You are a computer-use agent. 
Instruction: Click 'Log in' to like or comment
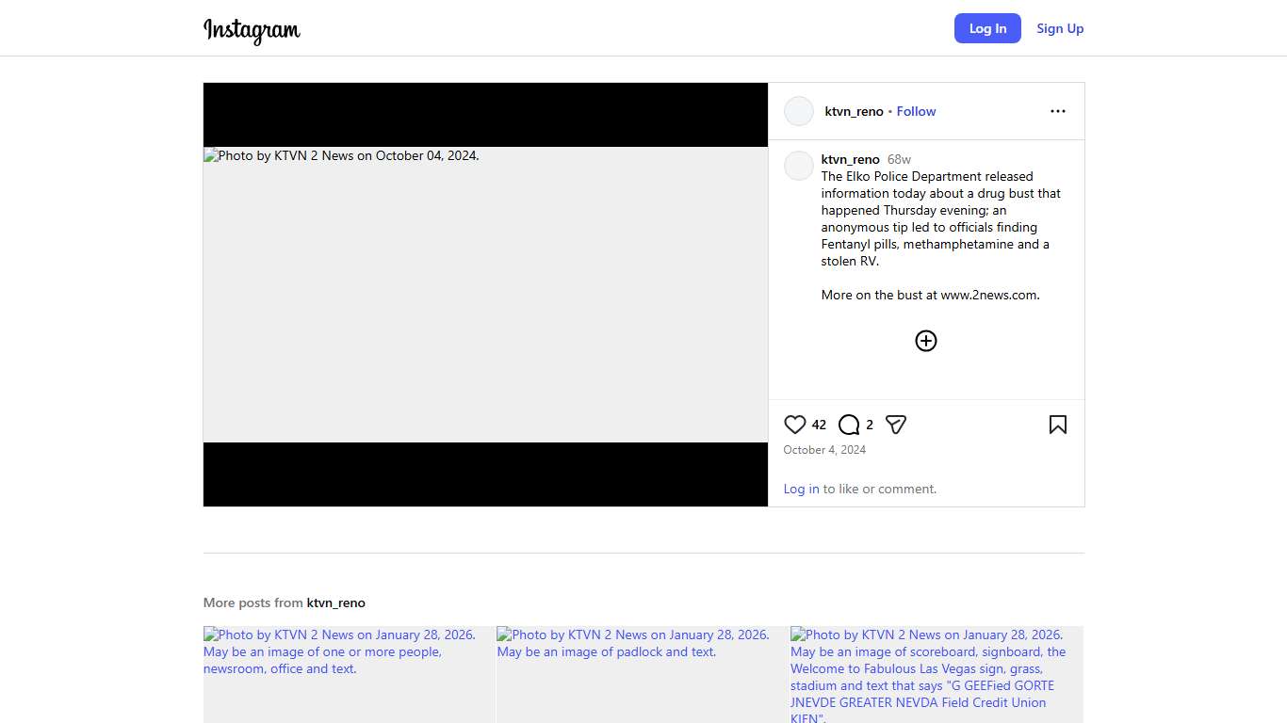tap(801, 489)
